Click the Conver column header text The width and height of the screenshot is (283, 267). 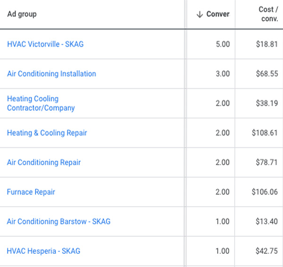[218, 14]
